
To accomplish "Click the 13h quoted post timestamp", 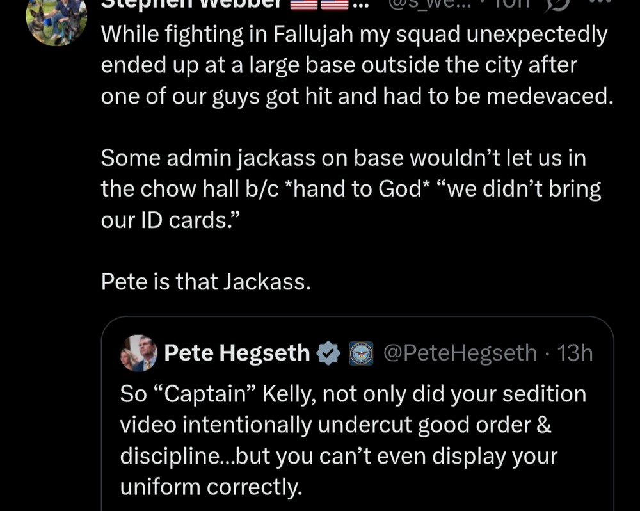I will pos(575,353).
